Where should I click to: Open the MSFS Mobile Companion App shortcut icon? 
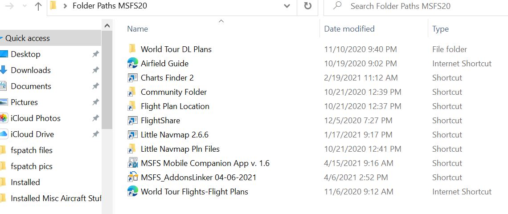click(133, 163)
